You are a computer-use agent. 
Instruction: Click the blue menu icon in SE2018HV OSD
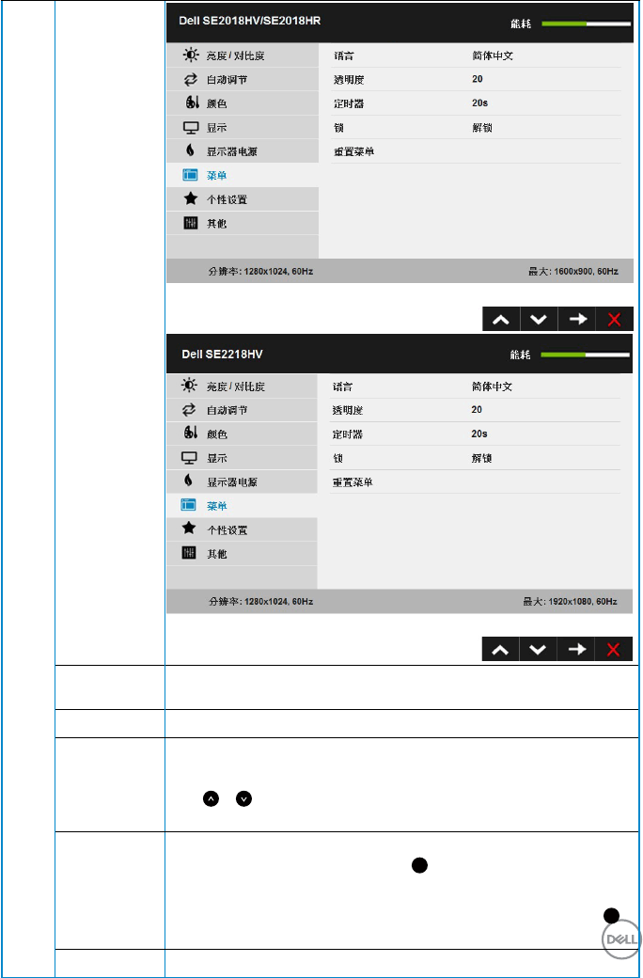point(190,175)
